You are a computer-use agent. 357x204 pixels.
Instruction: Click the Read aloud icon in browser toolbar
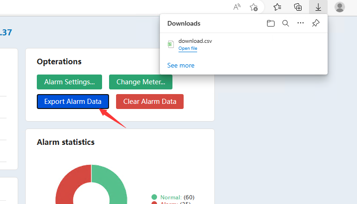pyautogui.click(x=237, y=7)
